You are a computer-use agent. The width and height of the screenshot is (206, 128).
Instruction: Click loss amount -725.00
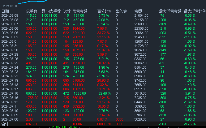pyautogui.click(x=78, y=59)
